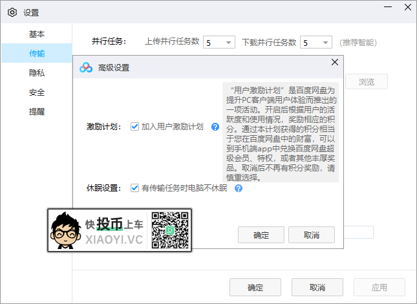The image size is (417, 304).
Task: Click the help icon beside 有传输任务时电脑不休眠
Action: point(239,188)
